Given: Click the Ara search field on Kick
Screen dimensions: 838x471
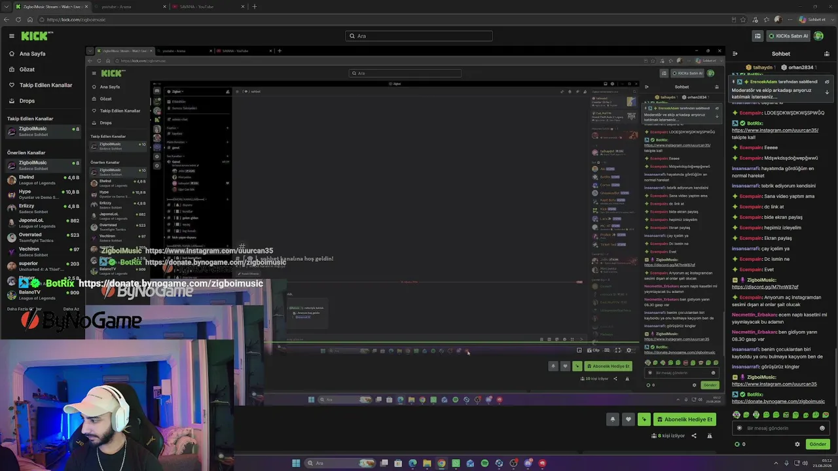Looking at the screenshot, I should [x=419, y=36].
